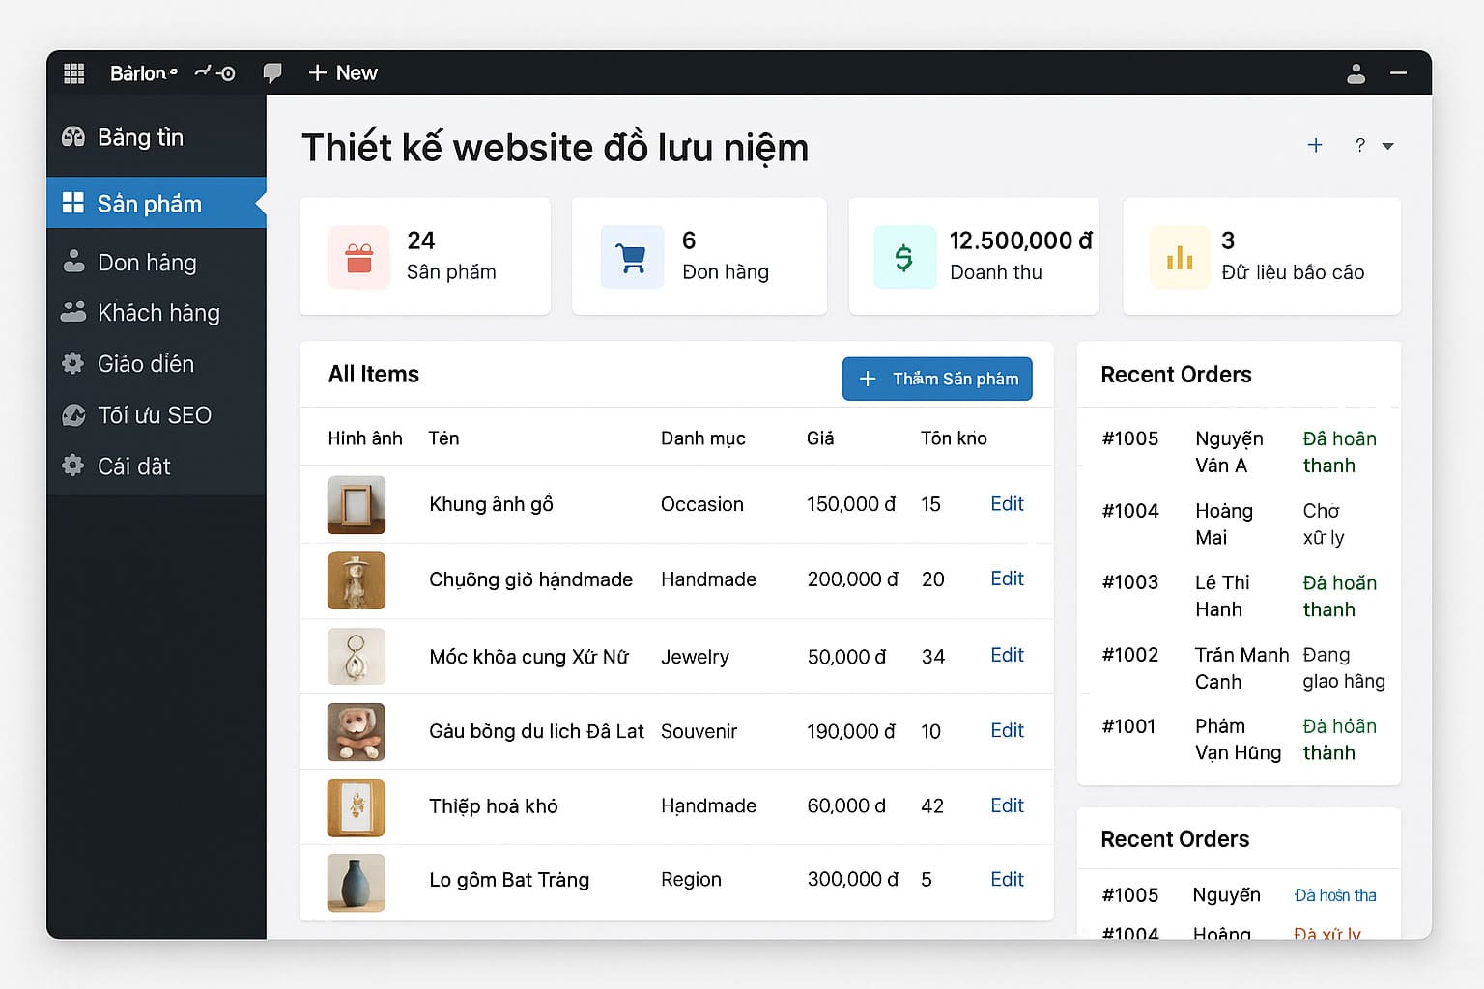Viewport: 1484px width, 989px height.
Task: Click the Jewelry category cell
Action: coord(695,657)
